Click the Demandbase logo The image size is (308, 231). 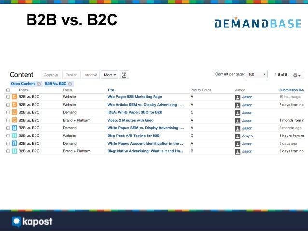coord(258,23)
